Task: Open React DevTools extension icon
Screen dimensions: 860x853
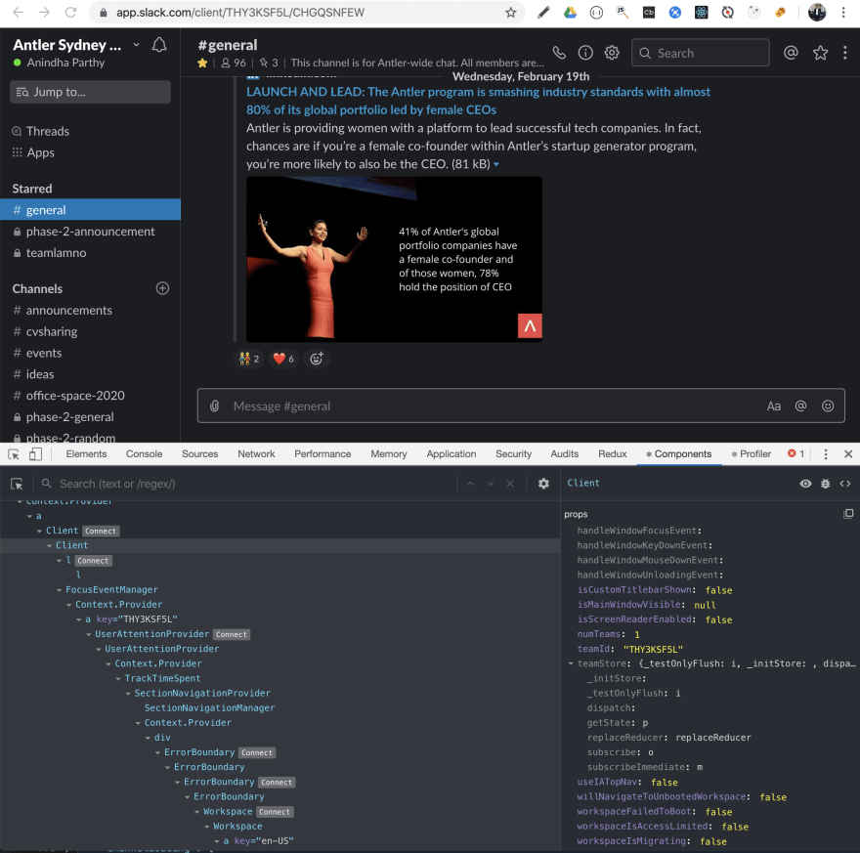Action: point(701,13)
